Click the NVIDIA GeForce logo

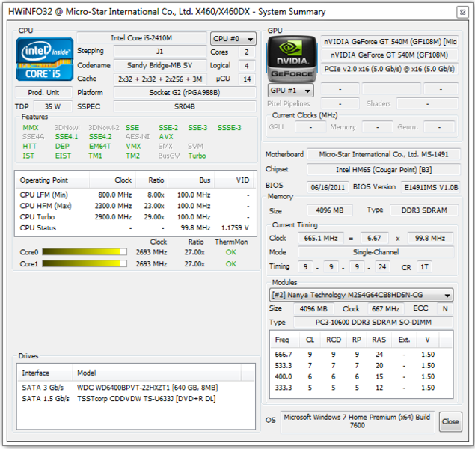pyautogui.click(x=292, y=59)
